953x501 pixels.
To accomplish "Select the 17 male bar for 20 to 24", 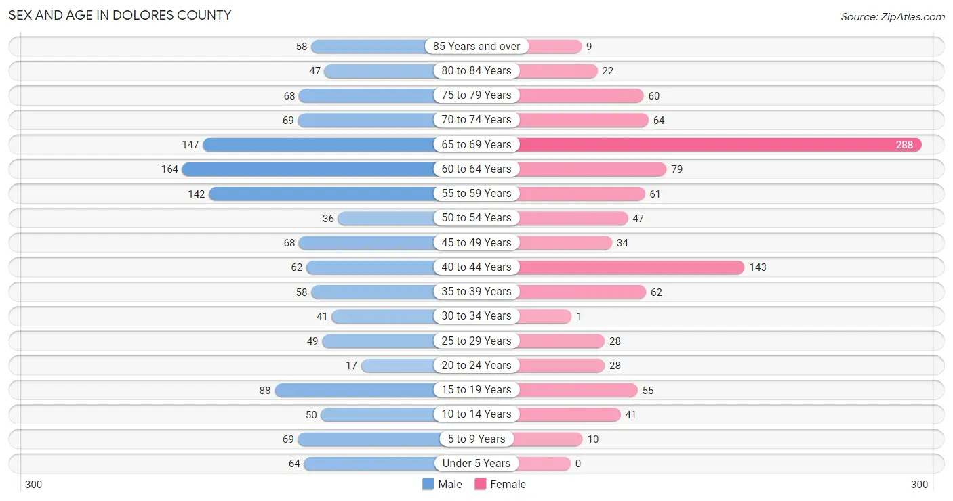I will pos(400,365).
